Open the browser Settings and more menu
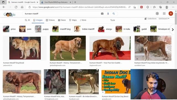Image resolution: width=177 pixels, height=100 pixels. (x=173, y=7)
